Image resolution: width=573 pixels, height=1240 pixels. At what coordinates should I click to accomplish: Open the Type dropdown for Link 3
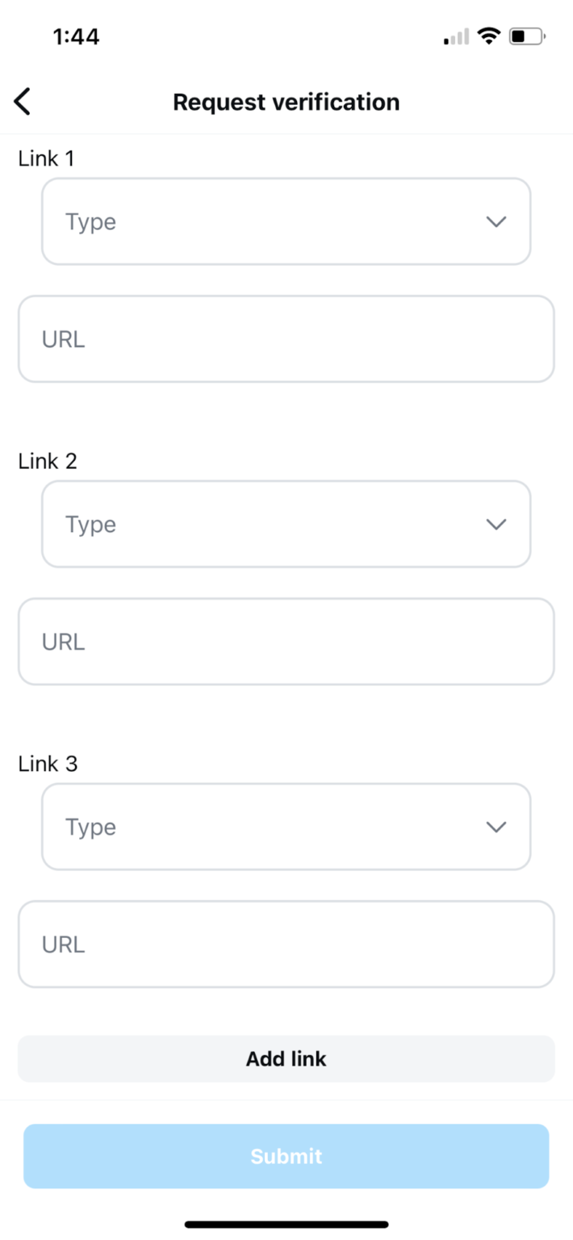click(x=286, y=827)
